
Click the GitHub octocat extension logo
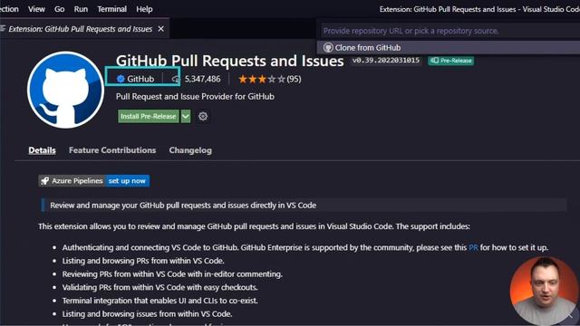click(x=65, y=90)
